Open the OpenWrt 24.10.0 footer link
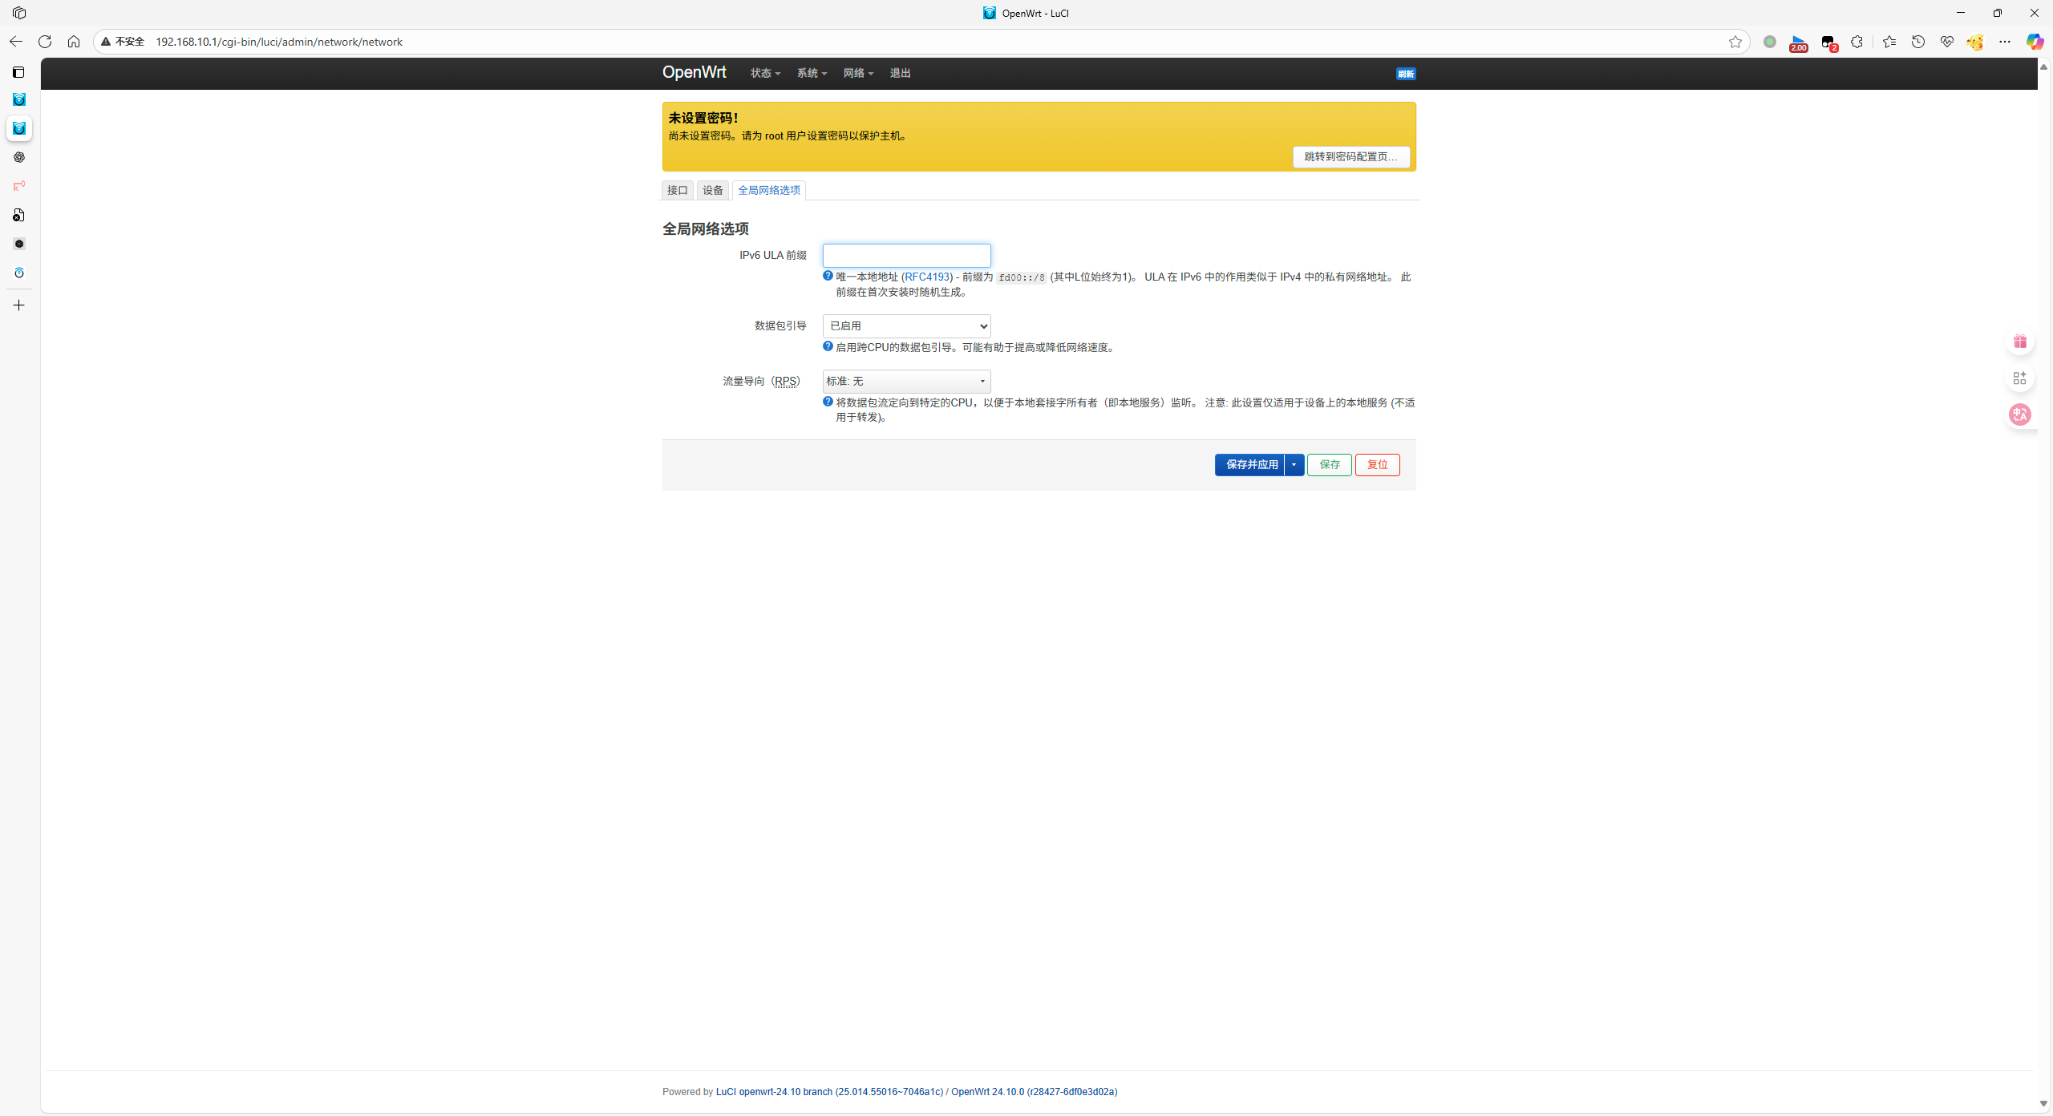 point(1034,1092)
